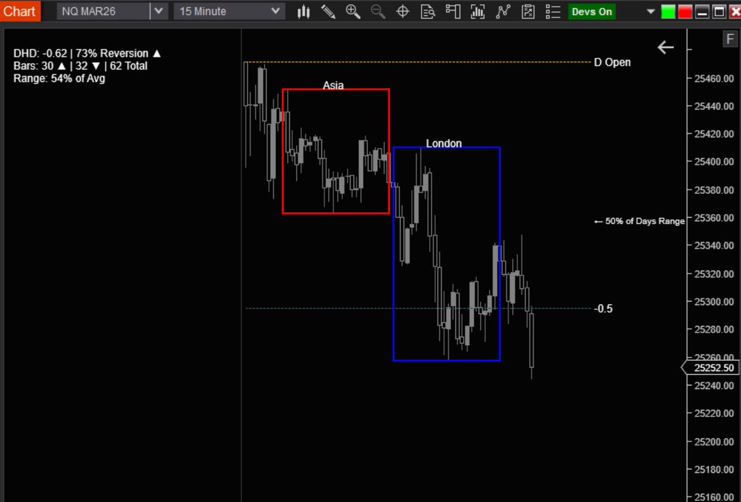The height and width of the screenshot is (502, 741).
Task: Toggle the Devs On button
Action: click(x=592, y=11)
